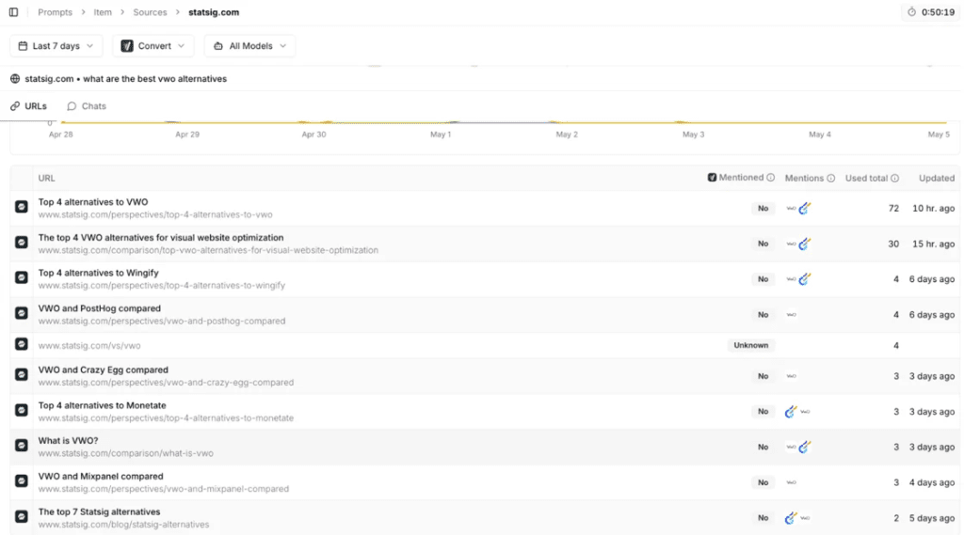Image resolution: width=964 pixels, height=535 pixels.
Task: Click the Convert mention icon in Top 4 alternatives to VWO row
Action: [805, 208]
